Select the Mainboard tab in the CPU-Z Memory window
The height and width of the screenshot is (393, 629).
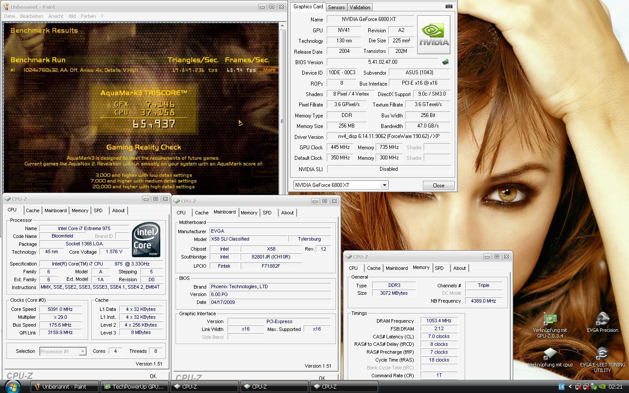397,268
